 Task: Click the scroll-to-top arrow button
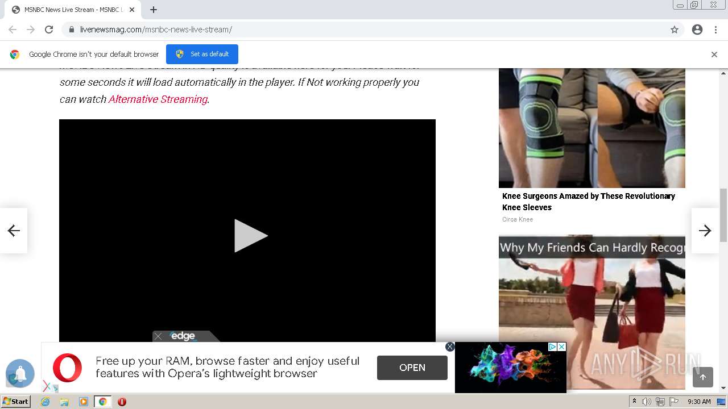(703, 377)
